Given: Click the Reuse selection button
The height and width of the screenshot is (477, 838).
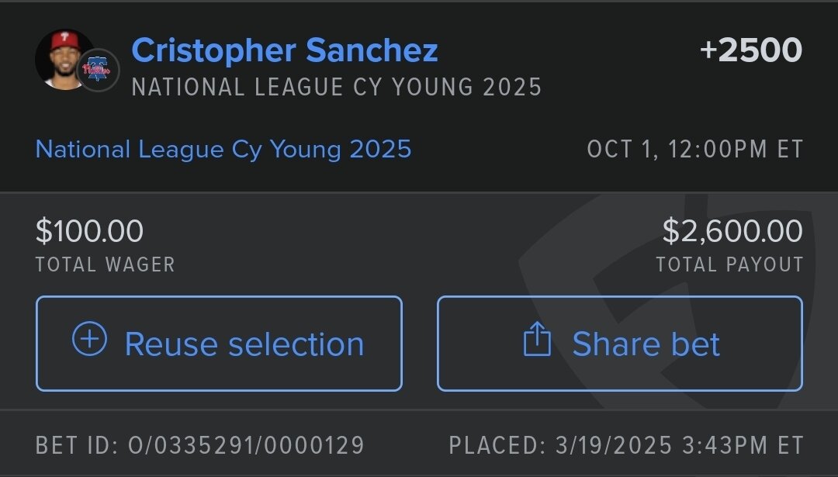Looking at the screenshot, I should click(x=219, y=344).
